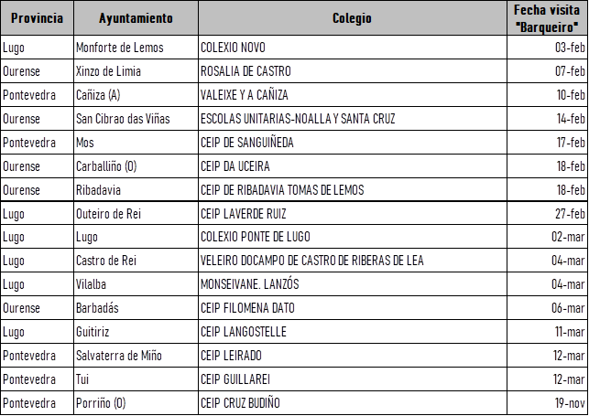Select the Fecha visita "Barqueiro" header
The width and height of the screenshot is (589, 416).
tap(548, 18)
